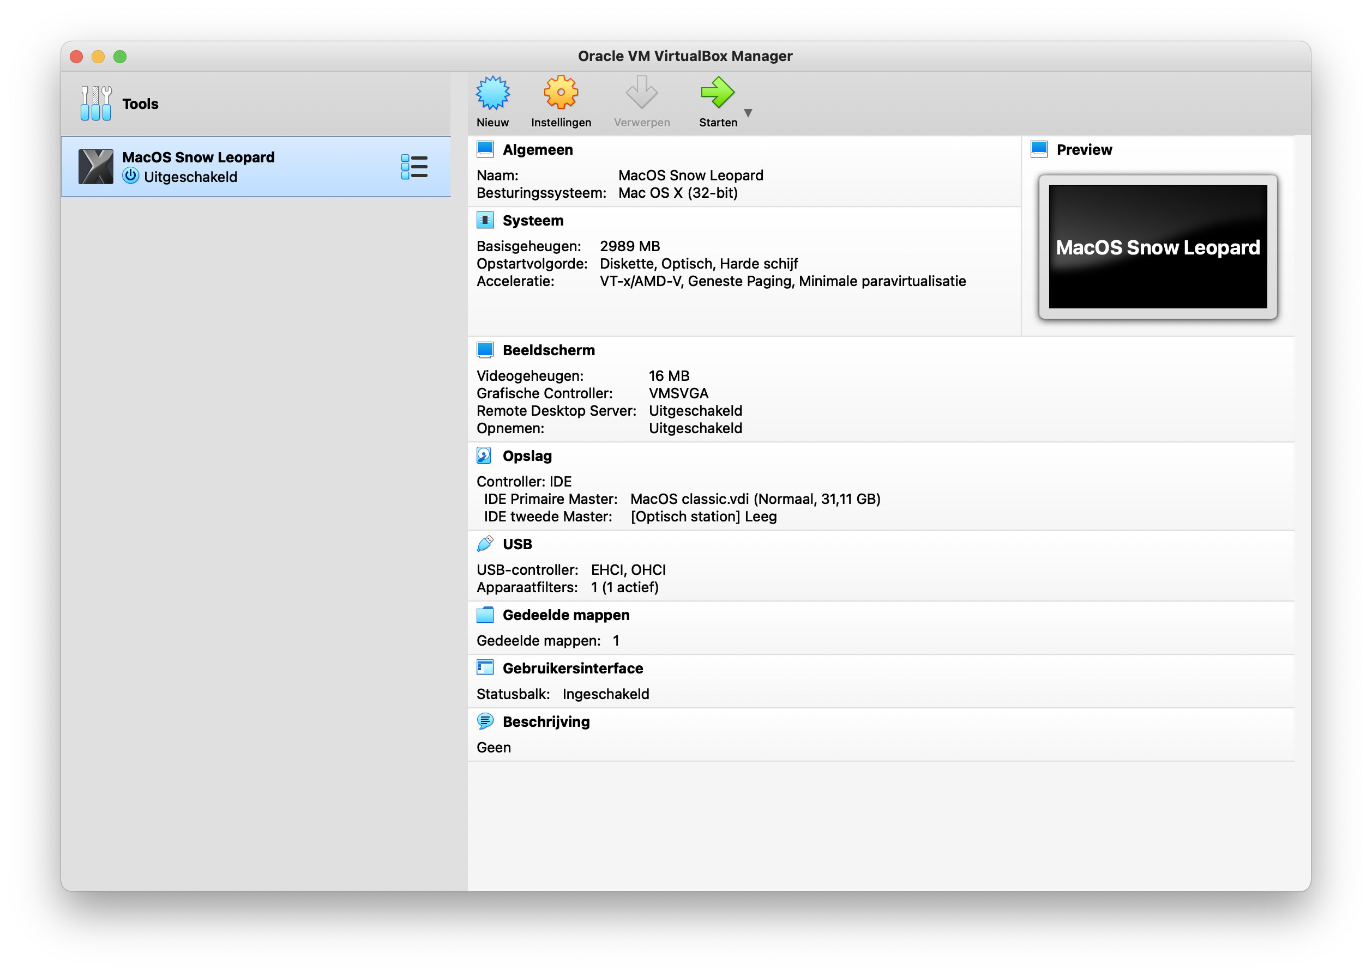Click the Opslag disk icon
The width and height of the screenshot is (1372, 972).
[484, 455]
